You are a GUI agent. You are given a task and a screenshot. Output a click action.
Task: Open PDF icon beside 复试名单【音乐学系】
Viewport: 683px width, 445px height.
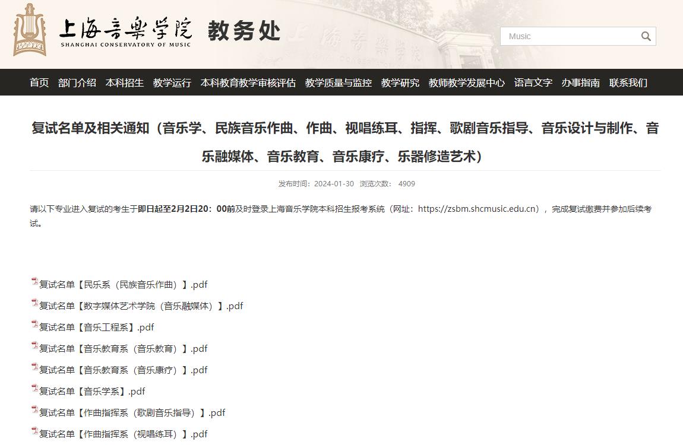click(35, 390)
